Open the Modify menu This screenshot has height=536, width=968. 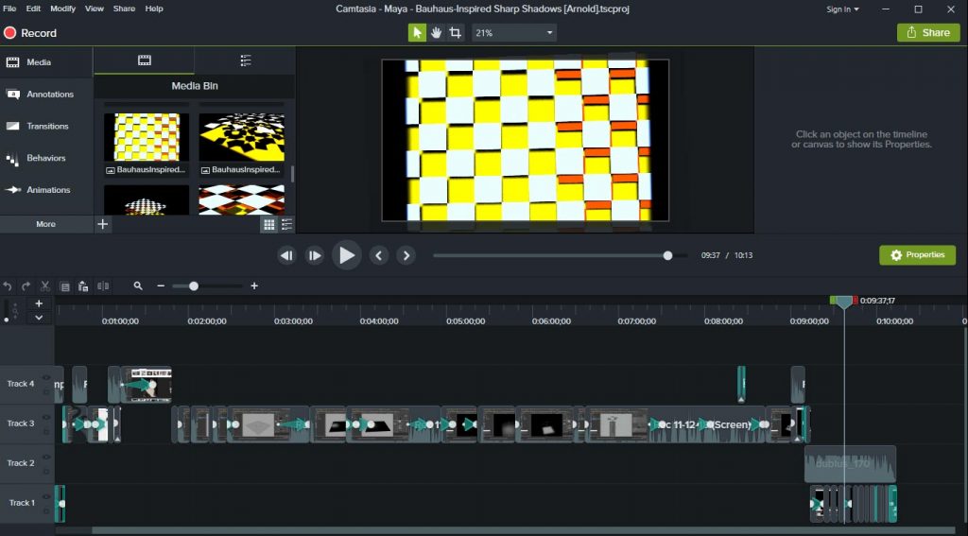63,9
